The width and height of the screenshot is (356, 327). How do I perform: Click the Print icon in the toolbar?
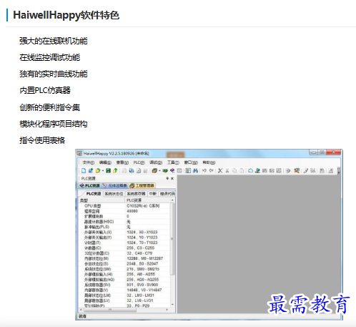click(132, 170)
